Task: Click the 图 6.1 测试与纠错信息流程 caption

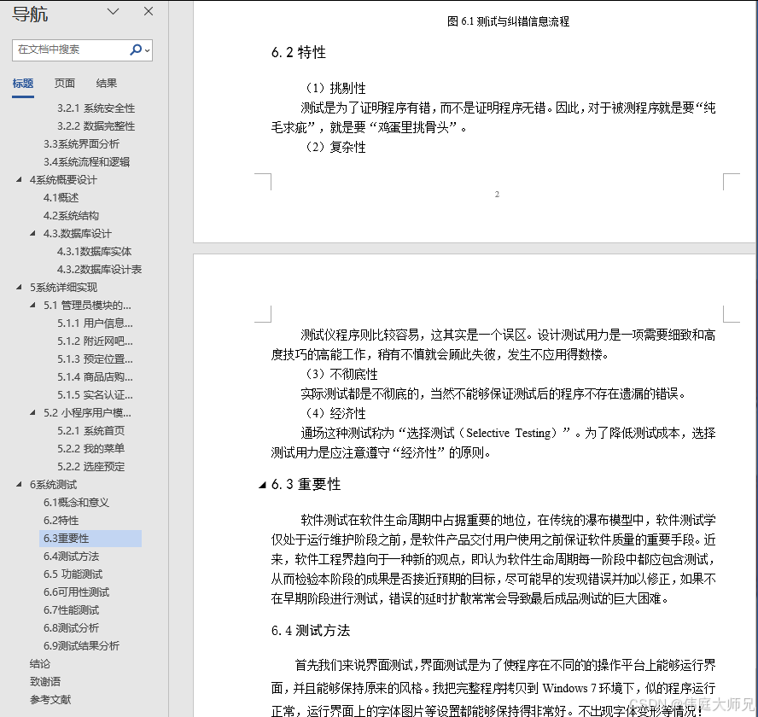Action: 508,21
